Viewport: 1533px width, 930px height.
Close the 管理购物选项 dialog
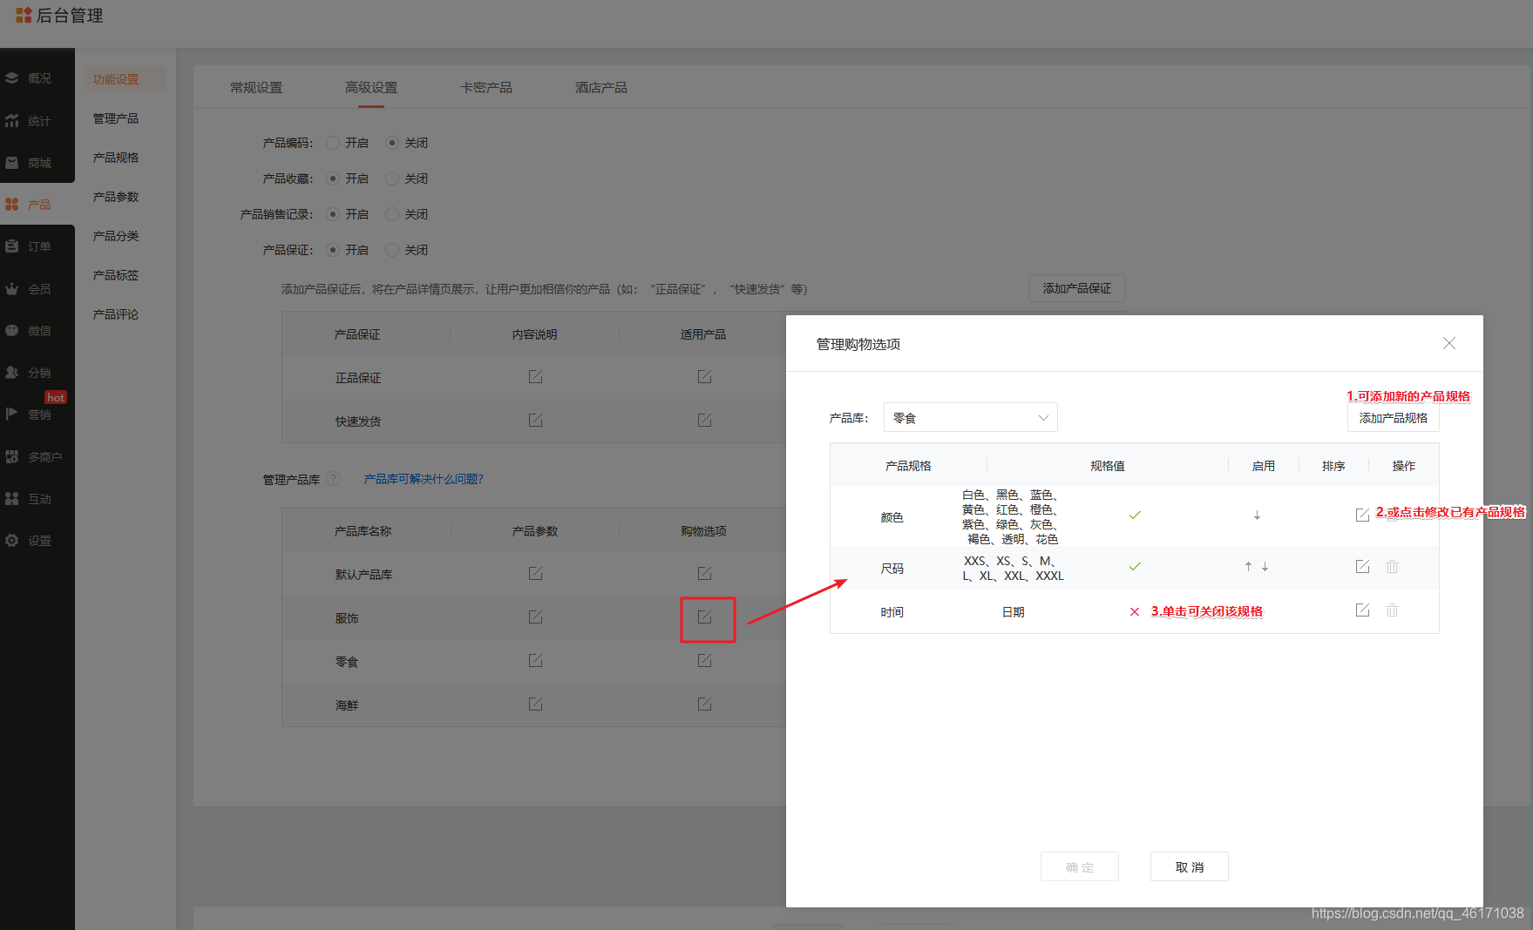click(x=1449, y=344)
